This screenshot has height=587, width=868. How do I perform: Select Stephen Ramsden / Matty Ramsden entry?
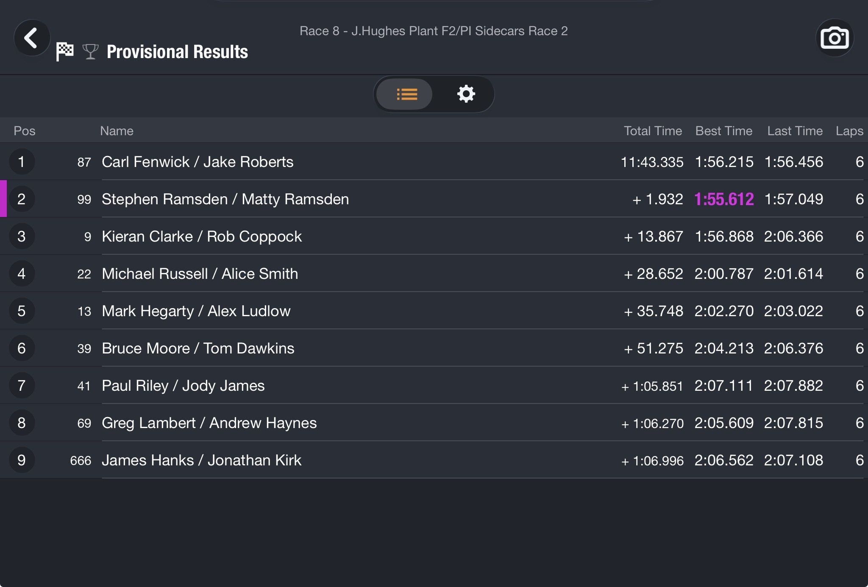tap(434, 199)
